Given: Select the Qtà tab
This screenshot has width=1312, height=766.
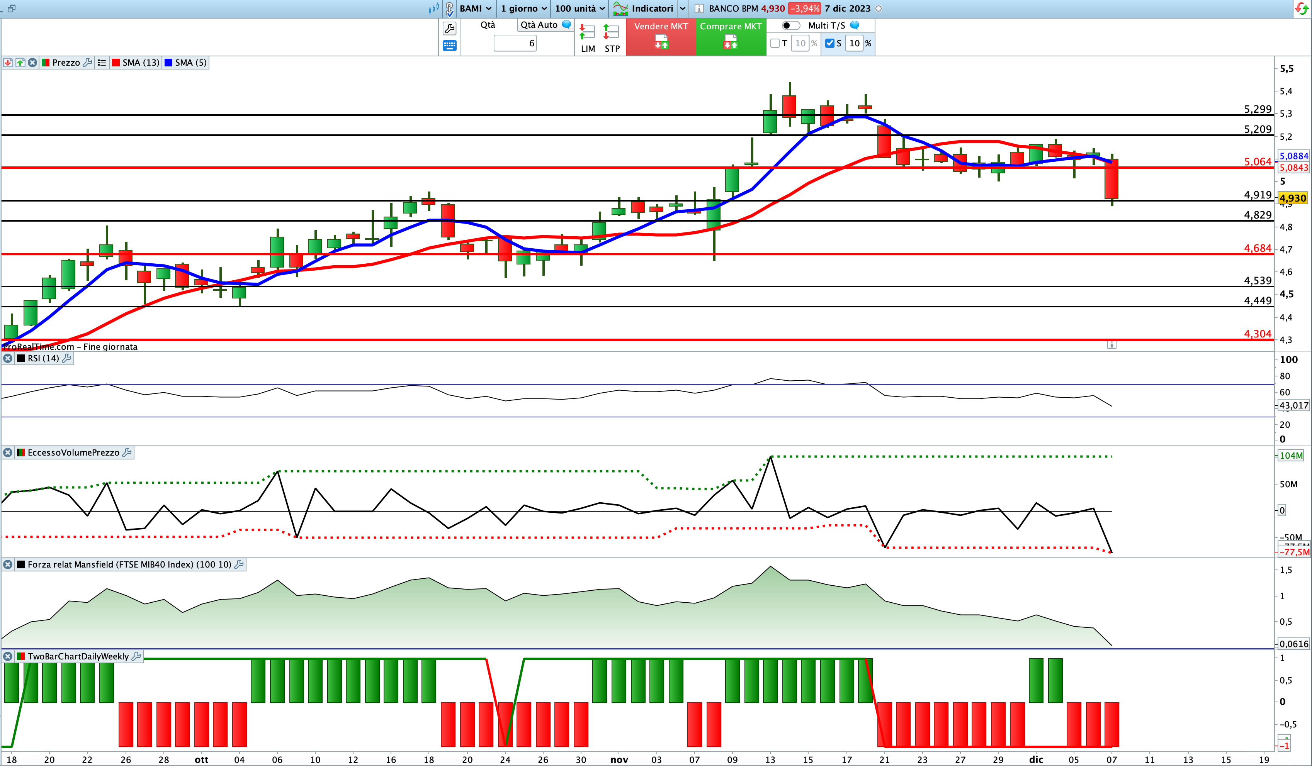Looking at the screenshot, I should click(488, 24).
